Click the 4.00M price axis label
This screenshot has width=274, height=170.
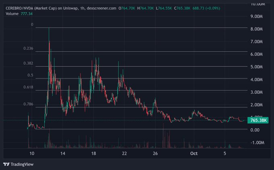pyautogui.click(x=257, y=79)
